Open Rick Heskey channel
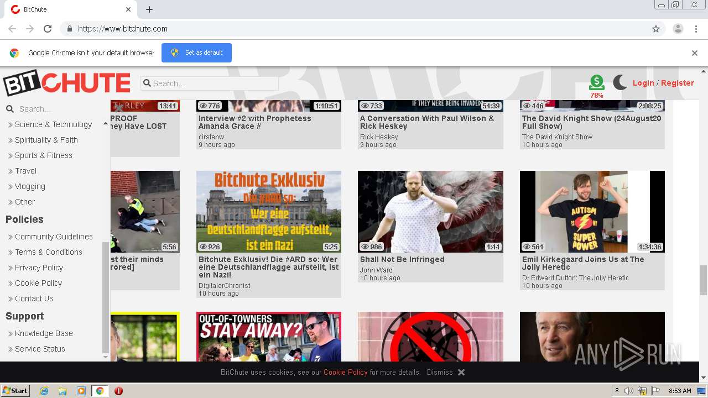This screenshot has height=398, width=708. coord(379,137)
